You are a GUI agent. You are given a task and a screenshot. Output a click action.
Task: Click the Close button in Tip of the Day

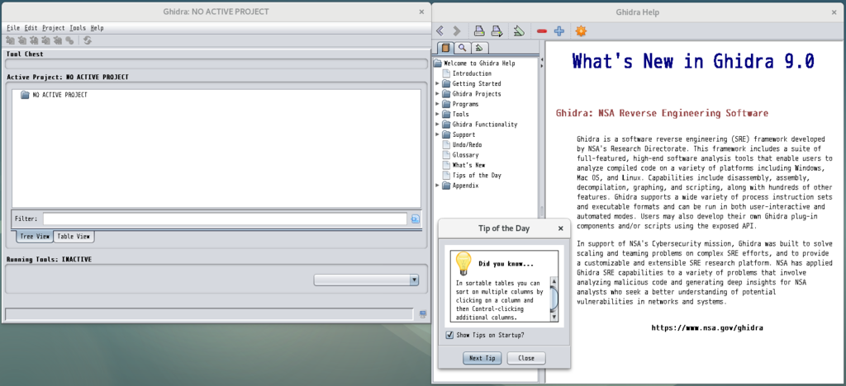point(526,358)
